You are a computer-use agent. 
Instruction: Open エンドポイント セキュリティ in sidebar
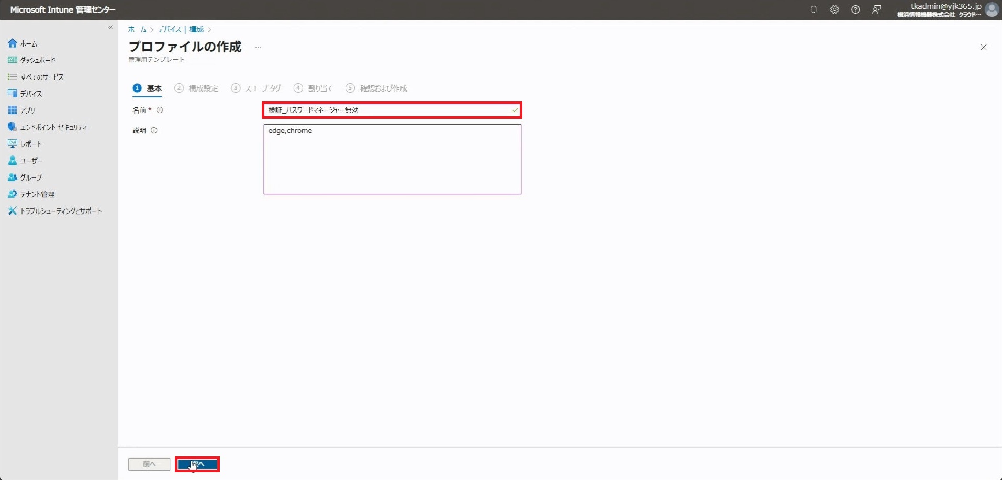click(53, 127)
